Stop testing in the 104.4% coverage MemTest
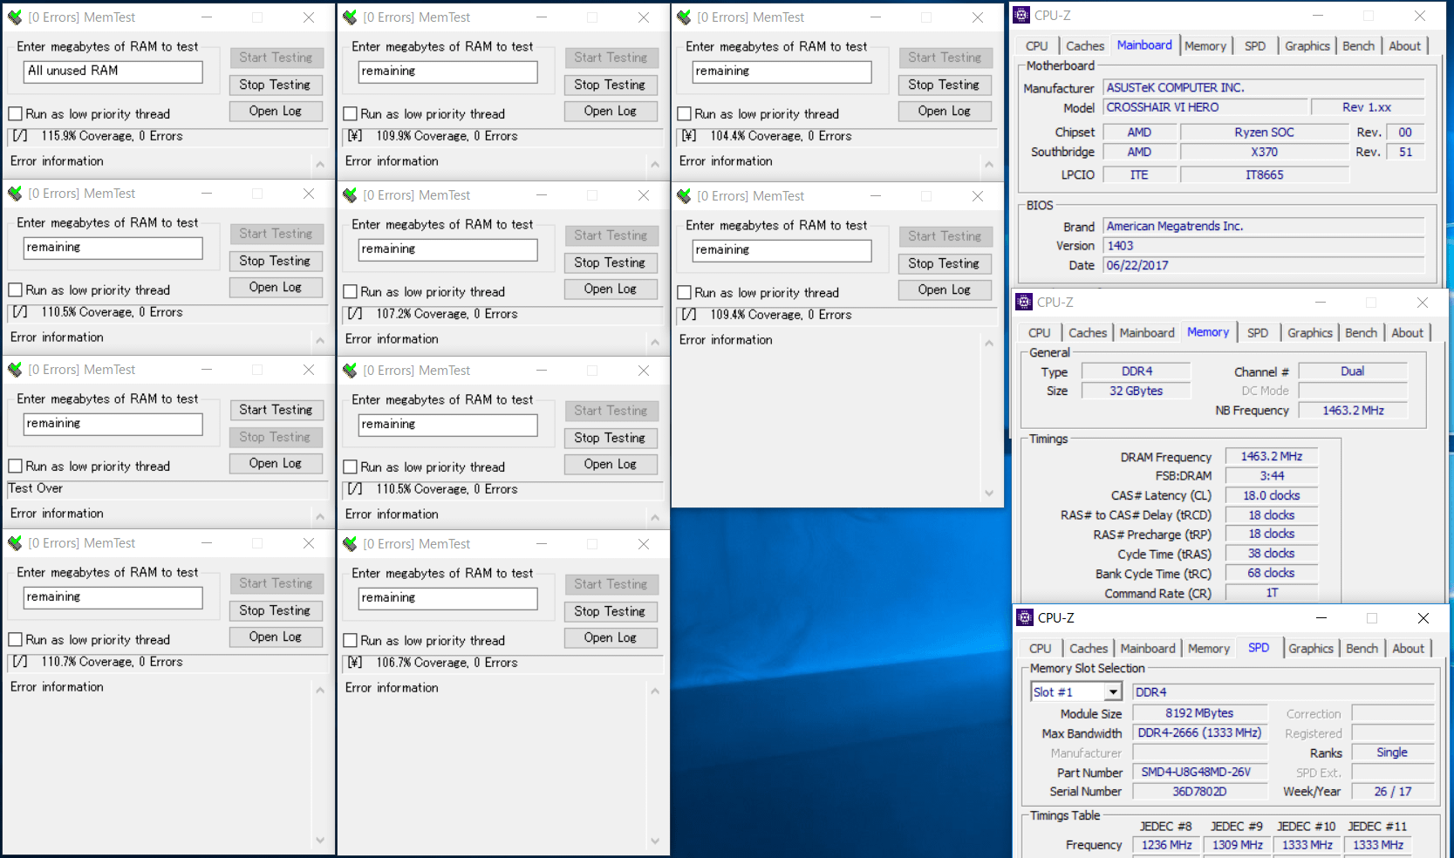Screen dimensions: 1454x858 click(x=945, y=85)
